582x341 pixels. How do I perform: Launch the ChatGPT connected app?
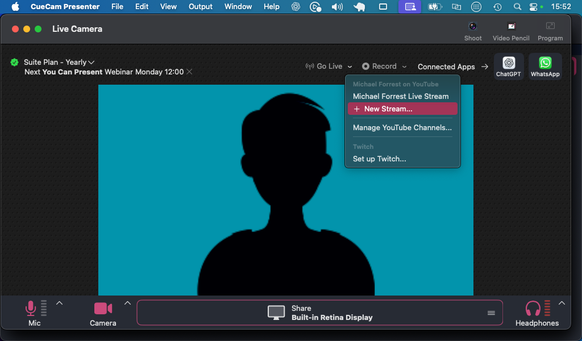pyautogui.click(x=509, y=66)
